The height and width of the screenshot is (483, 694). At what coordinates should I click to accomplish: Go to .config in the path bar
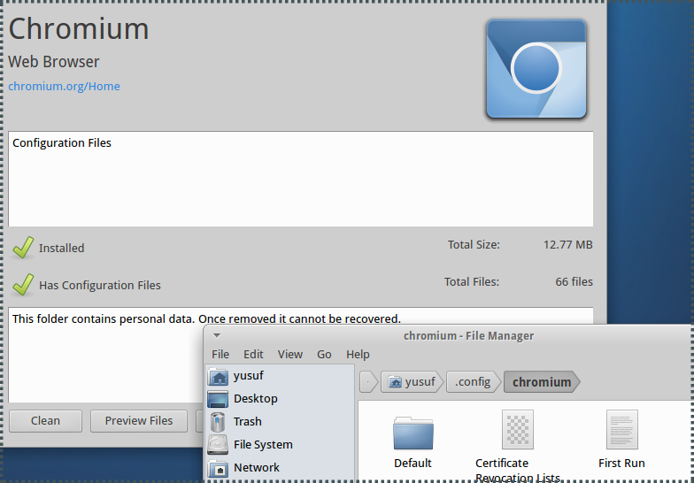pos(473,382)
